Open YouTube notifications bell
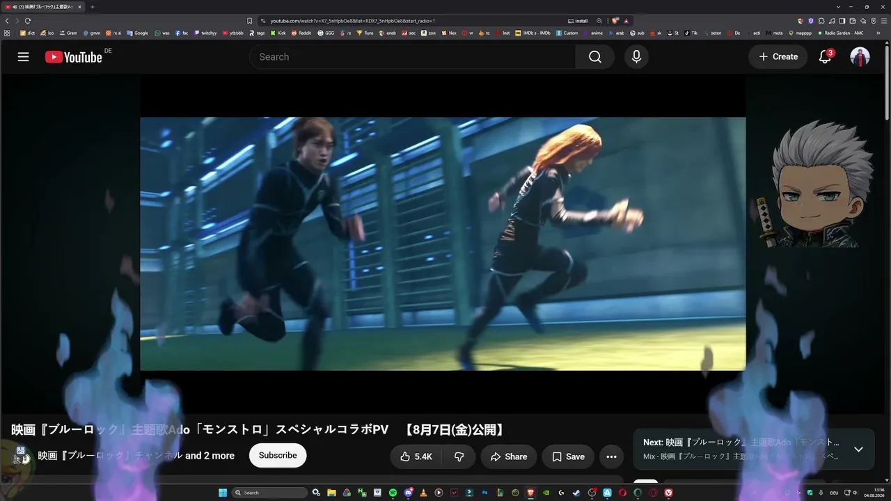The width and height of the screenshot is (891, 501). [x=825, y=57]
